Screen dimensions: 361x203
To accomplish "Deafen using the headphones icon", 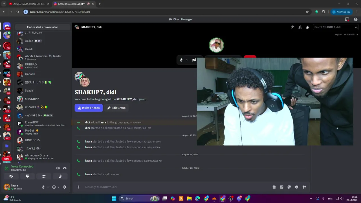I will click(54, 187).
